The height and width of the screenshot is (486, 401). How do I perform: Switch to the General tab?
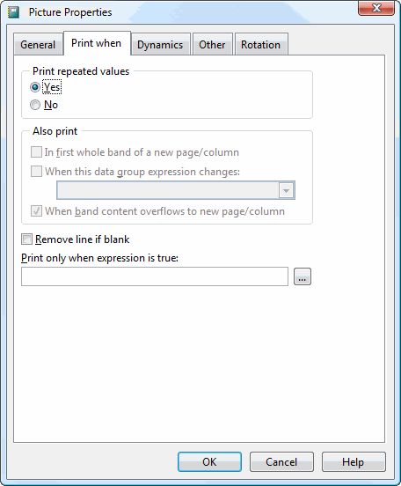tap(38, 45)
